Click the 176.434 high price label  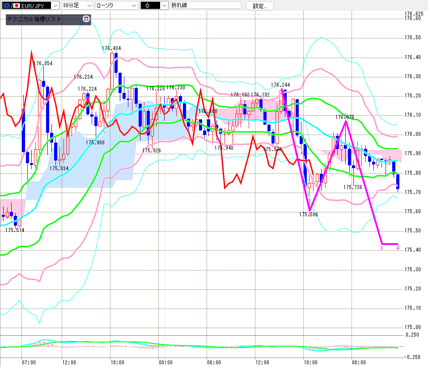[111, 48]
